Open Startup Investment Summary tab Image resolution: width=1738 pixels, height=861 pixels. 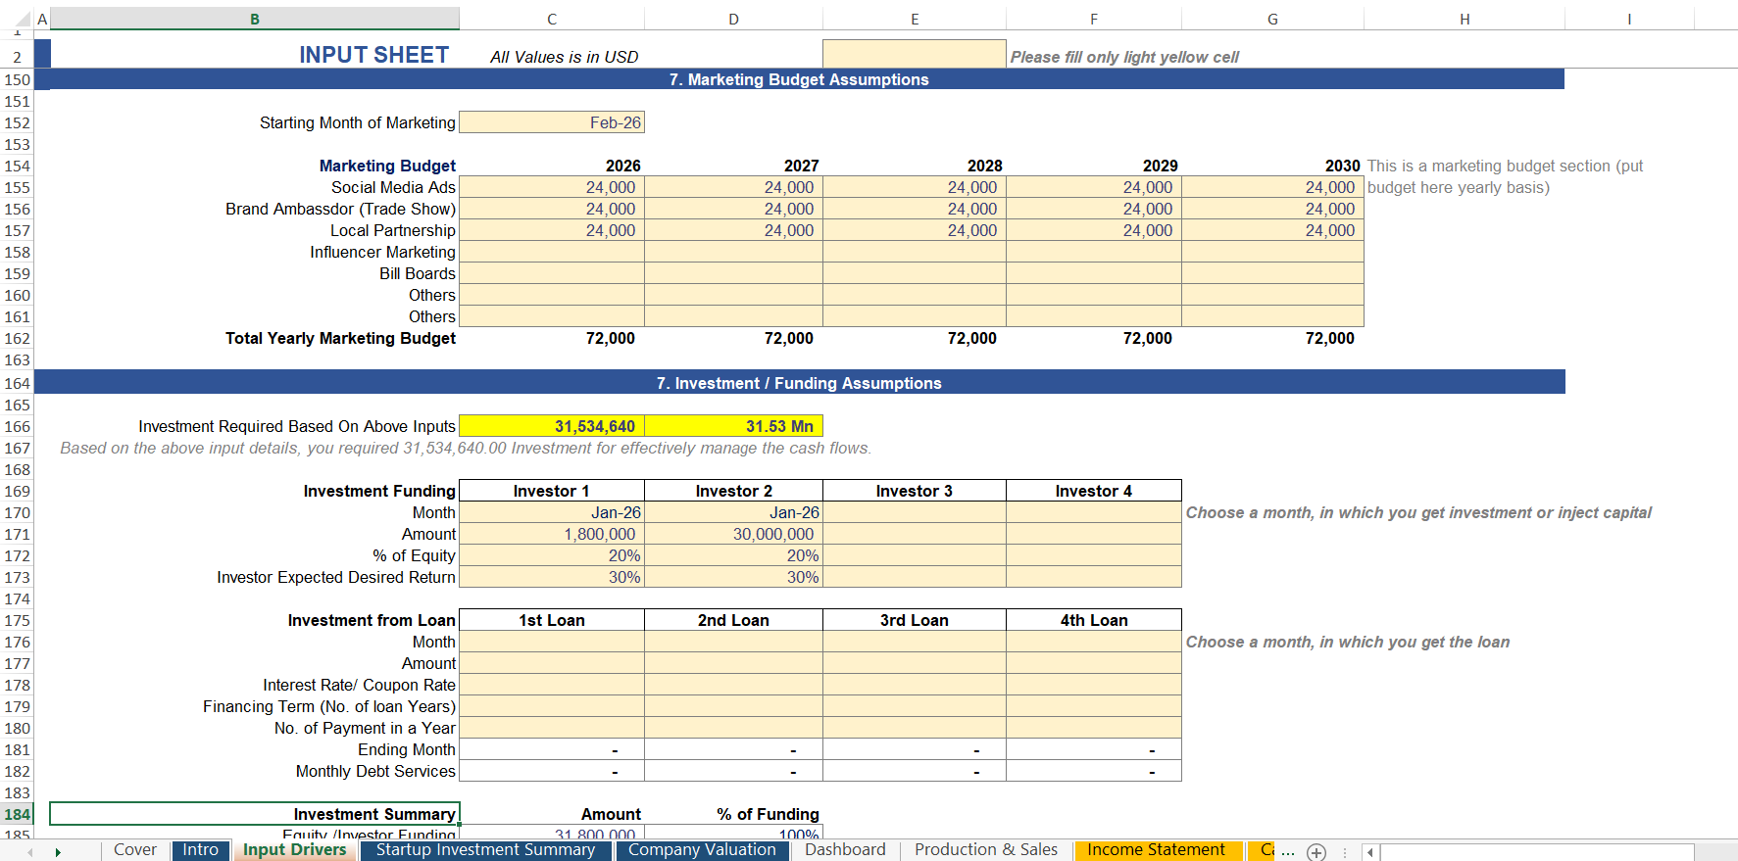tap(485, 850)
